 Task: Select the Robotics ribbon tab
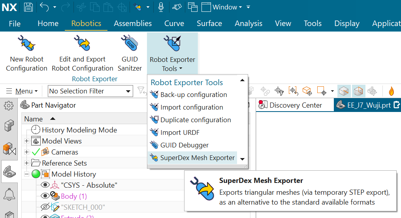pos(86,24)
